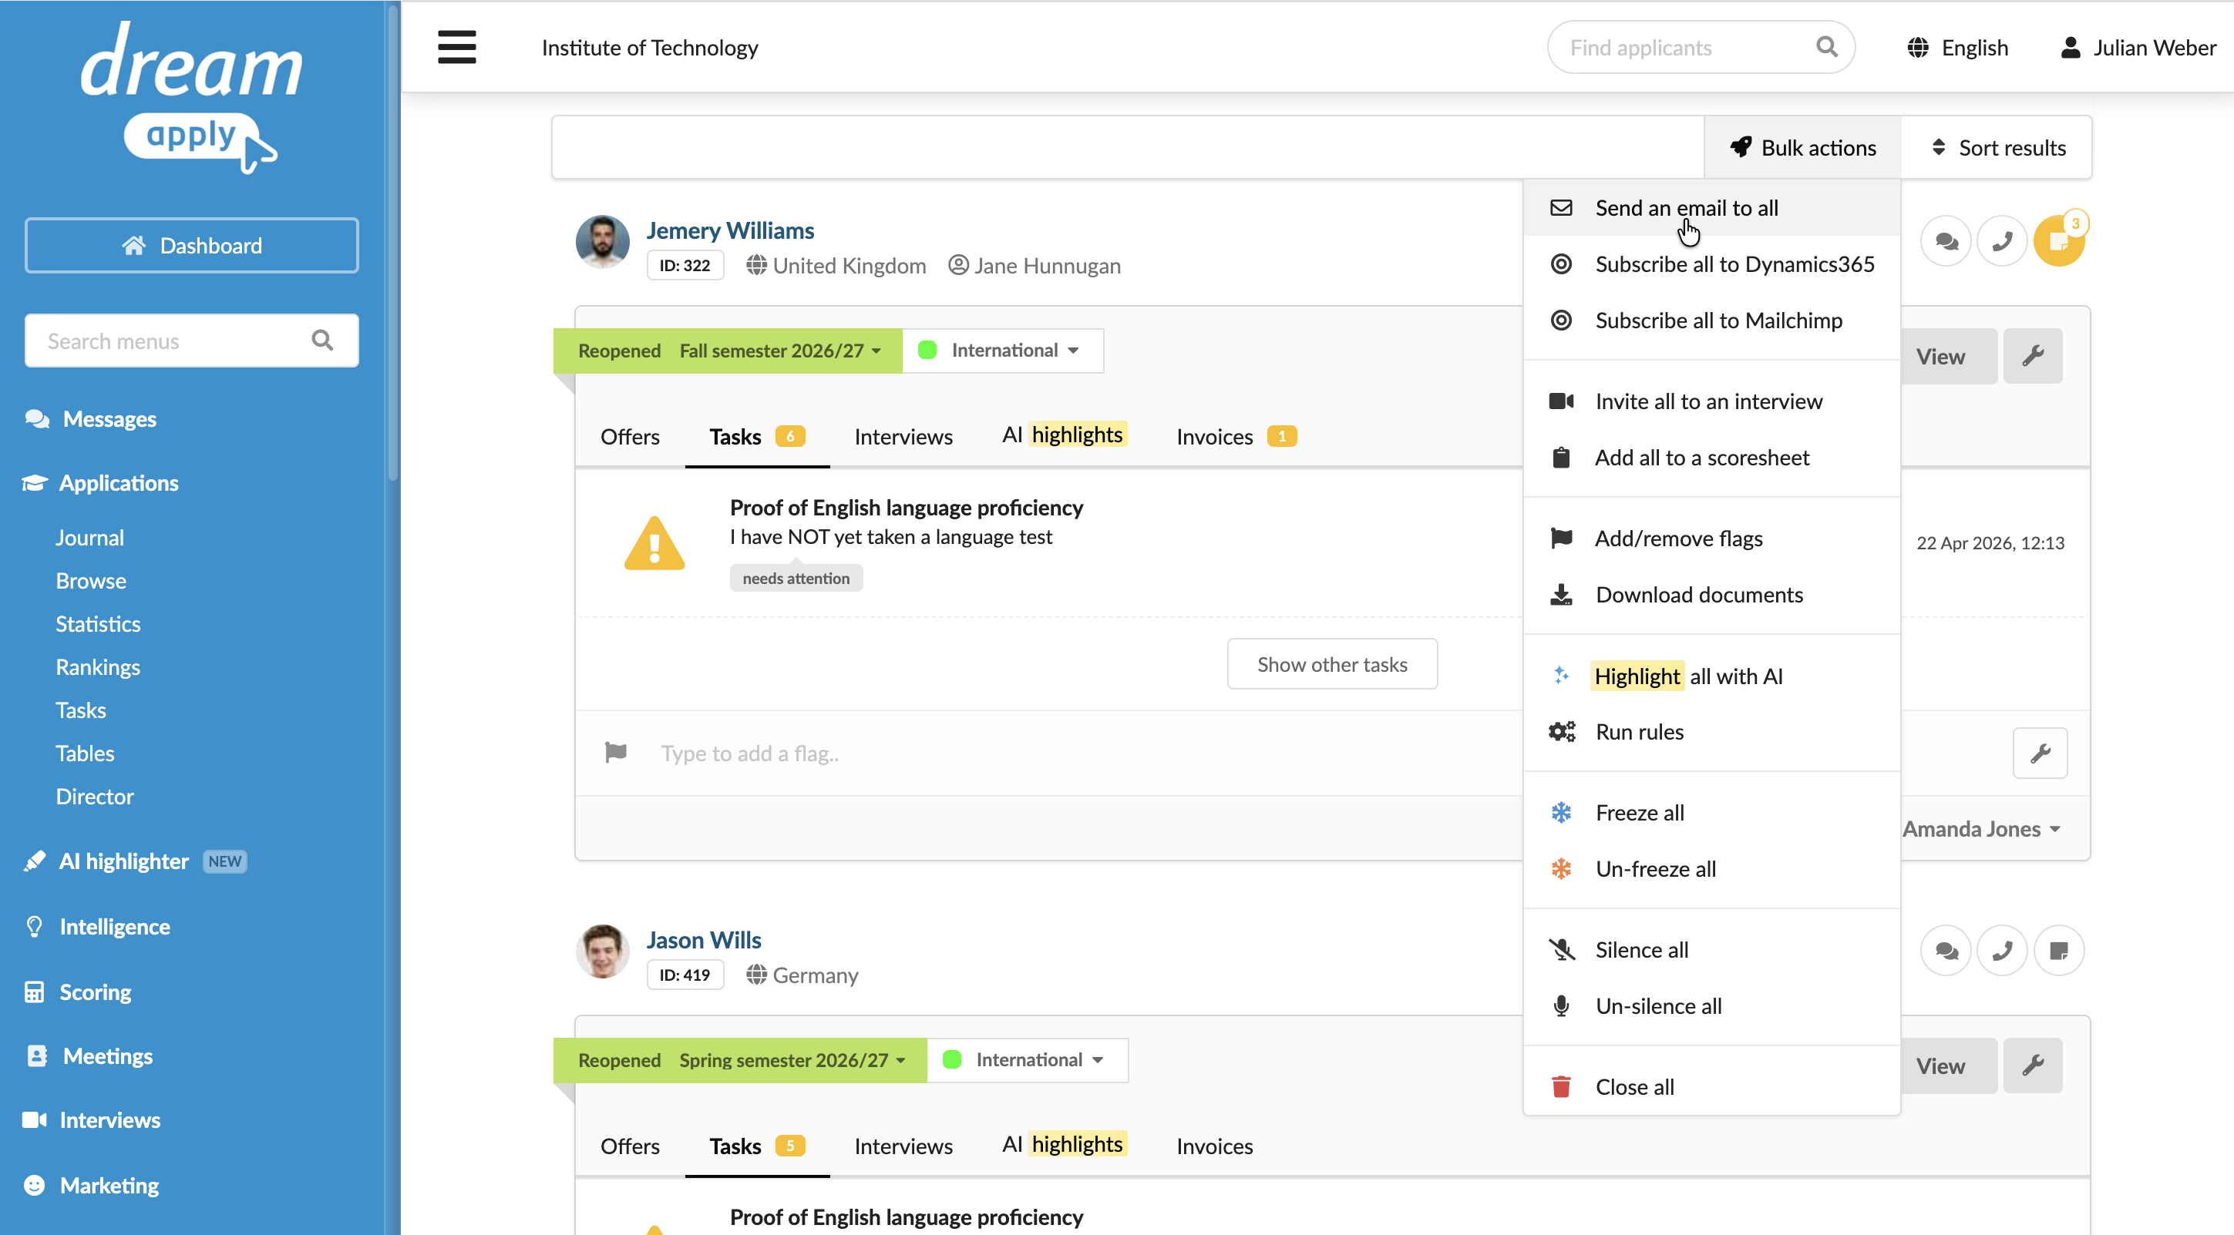Open Sort results dropdown
The image size is (2234, 1235).
[x=1997, y=147]
